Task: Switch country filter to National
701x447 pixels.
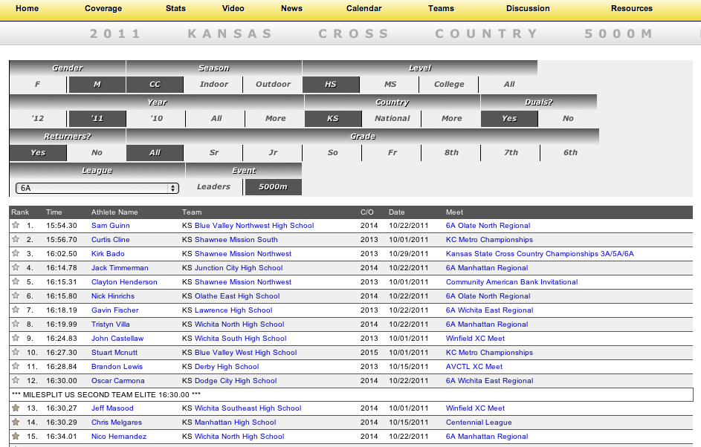Action: coord(392,119)
